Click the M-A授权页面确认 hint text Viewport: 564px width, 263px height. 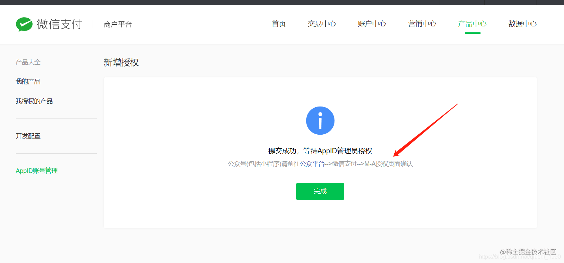tap(388, 164)
